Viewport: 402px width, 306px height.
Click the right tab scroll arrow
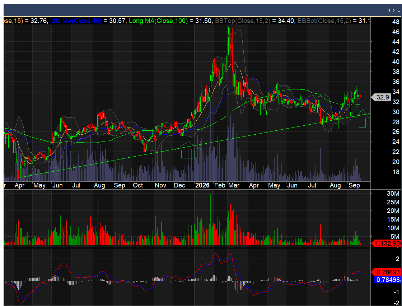pyautogui.click(x=394, y=11)
